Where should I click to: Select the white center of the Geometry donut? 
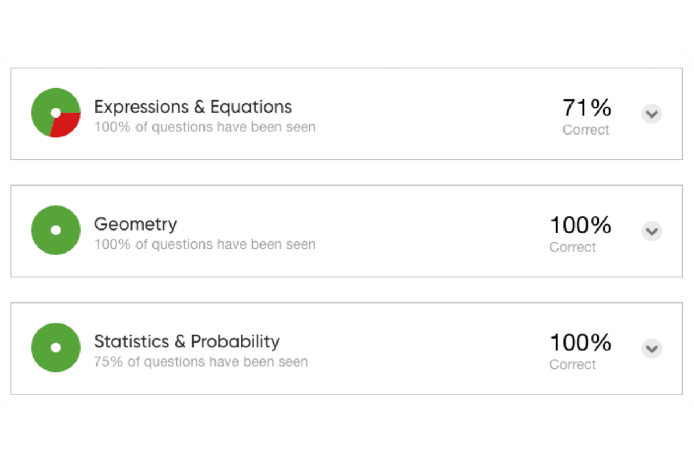pyautogui.click(x=56, y=230)
